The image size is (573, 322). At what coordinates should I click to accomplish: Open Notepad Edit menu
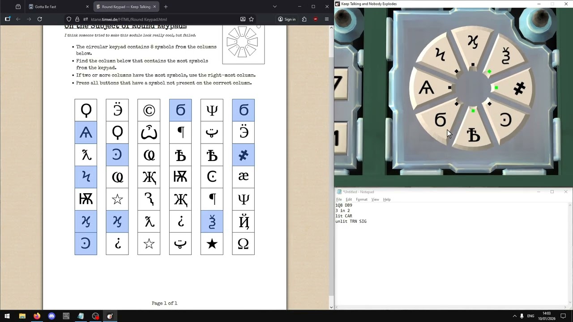349,199
